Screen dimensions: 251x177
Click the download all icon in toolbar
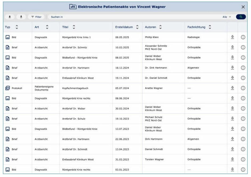(x=21, y=17)
